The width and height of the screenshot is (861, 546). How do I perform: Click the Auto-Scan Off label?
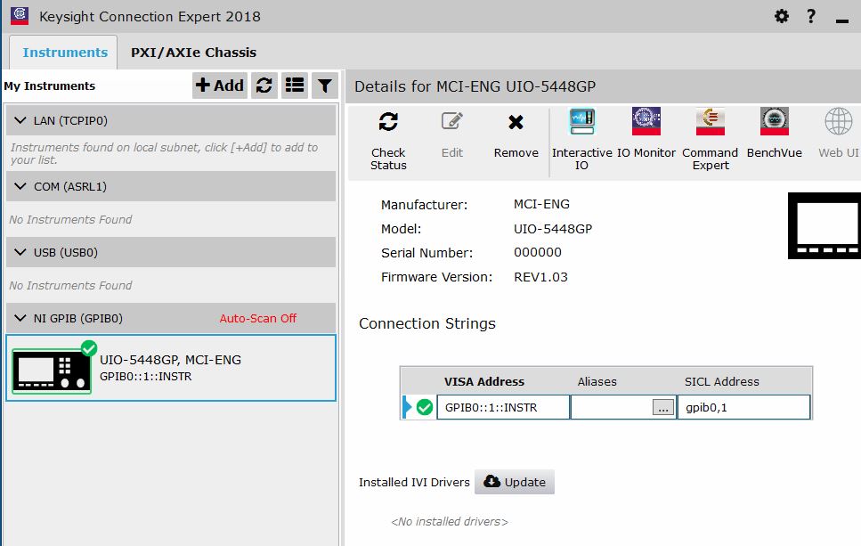257,318
